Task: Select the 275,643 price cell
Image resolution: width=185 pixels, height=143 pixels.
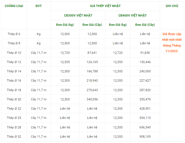Action: (92, 90)
